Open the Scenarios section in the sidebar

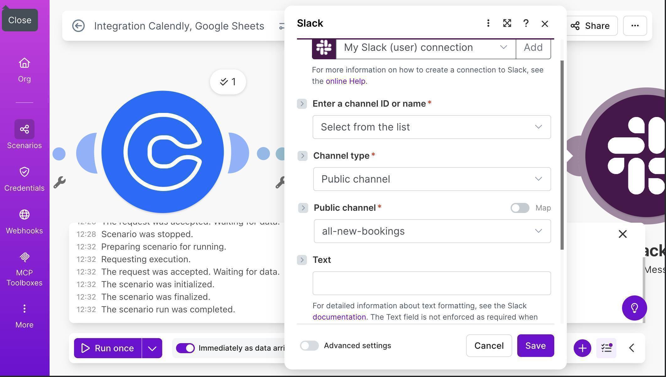[24, 134]
